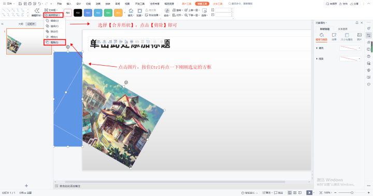The image size is (373, 196).
Task: Click the Group (组合) objects icon
Action: pos(167,11)
